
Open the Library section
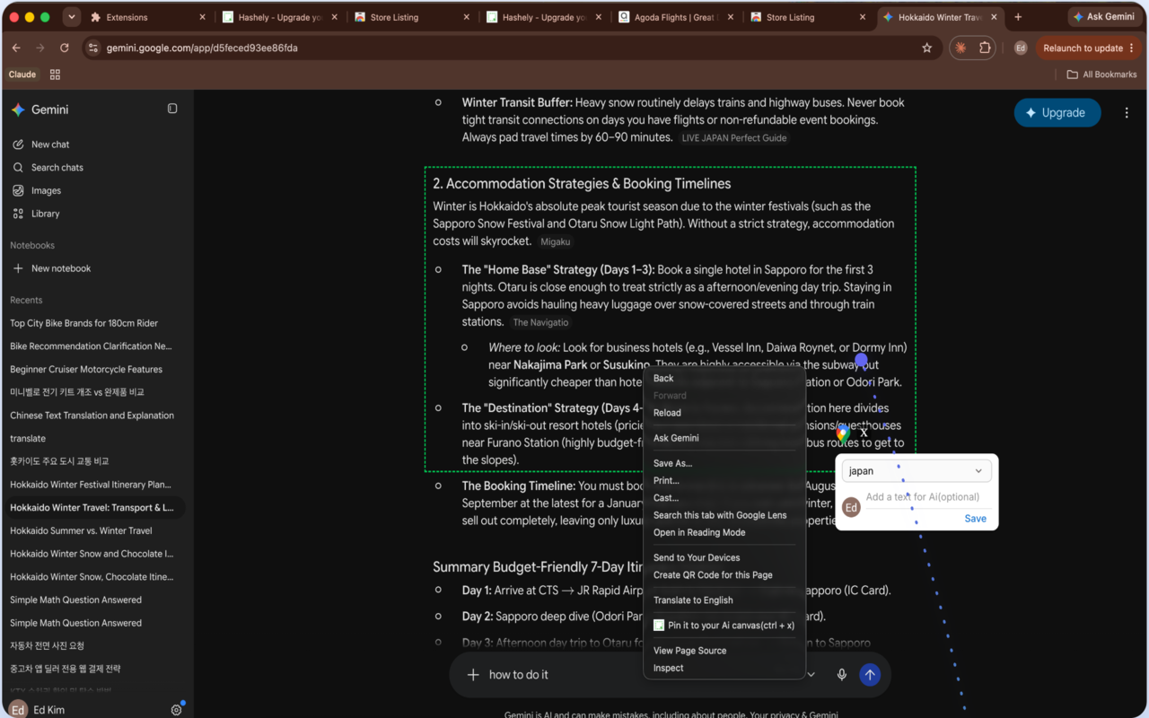[45, 214]
